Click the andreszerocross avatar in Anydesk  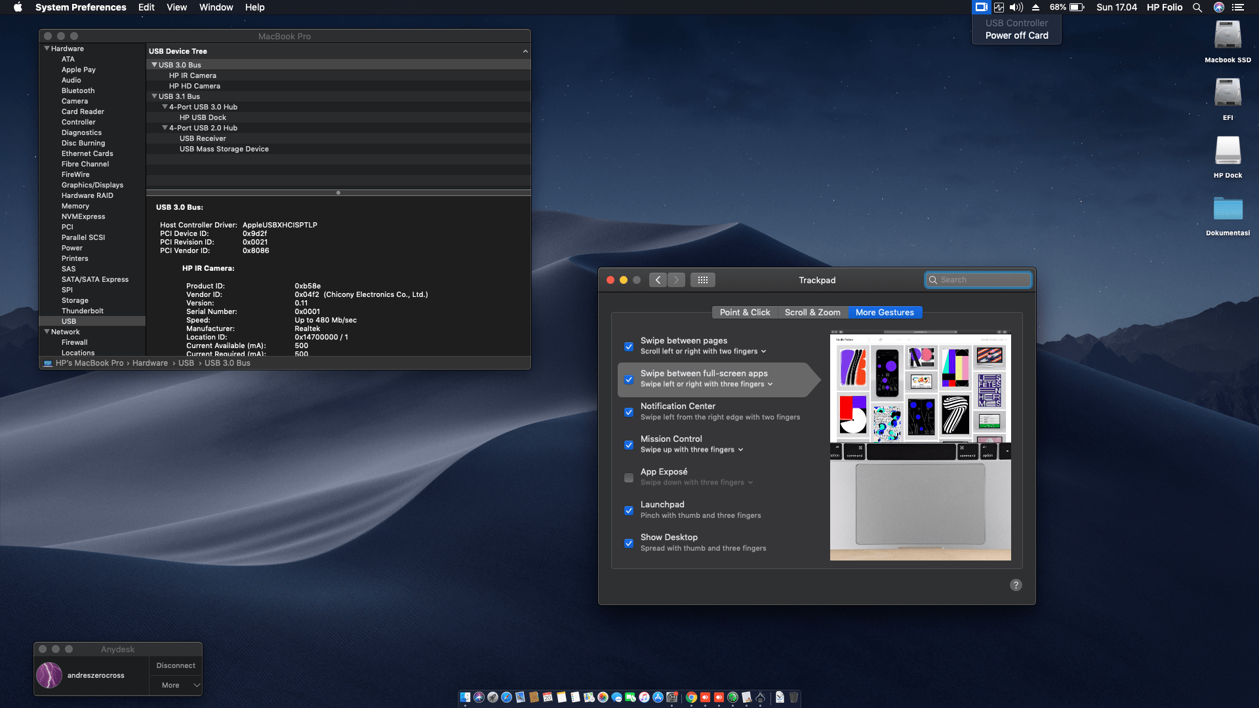[x=49, y=675]
